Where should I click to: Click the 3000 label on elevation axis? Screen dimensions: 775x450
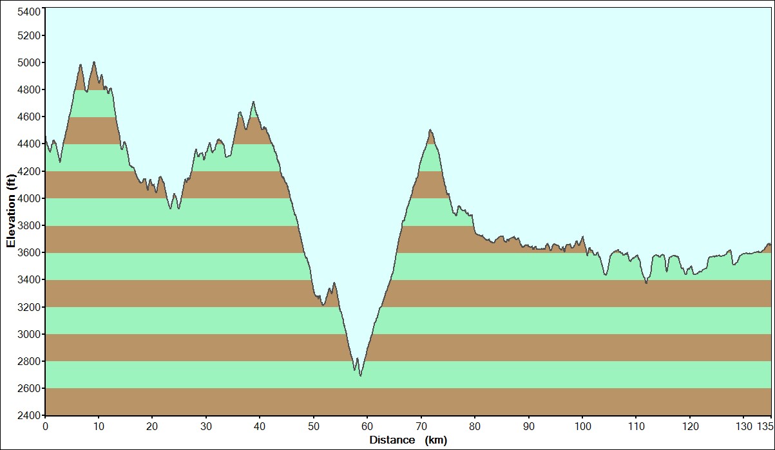[x=28, y=334]
